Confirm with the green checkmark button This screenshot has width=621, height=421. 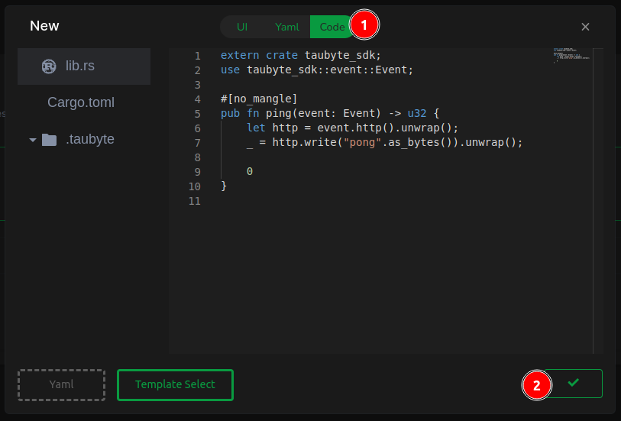coord(574,384)
